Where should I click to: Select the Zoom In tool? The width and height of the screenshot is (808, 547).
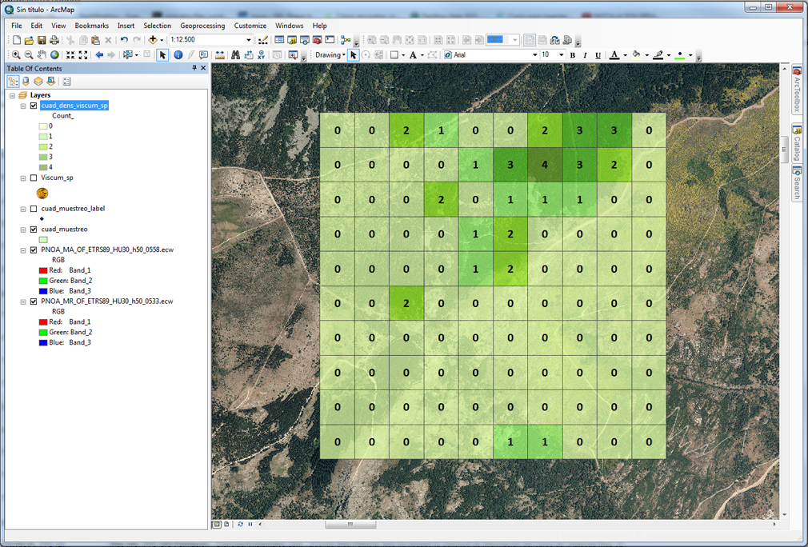(x=17, y=54)
